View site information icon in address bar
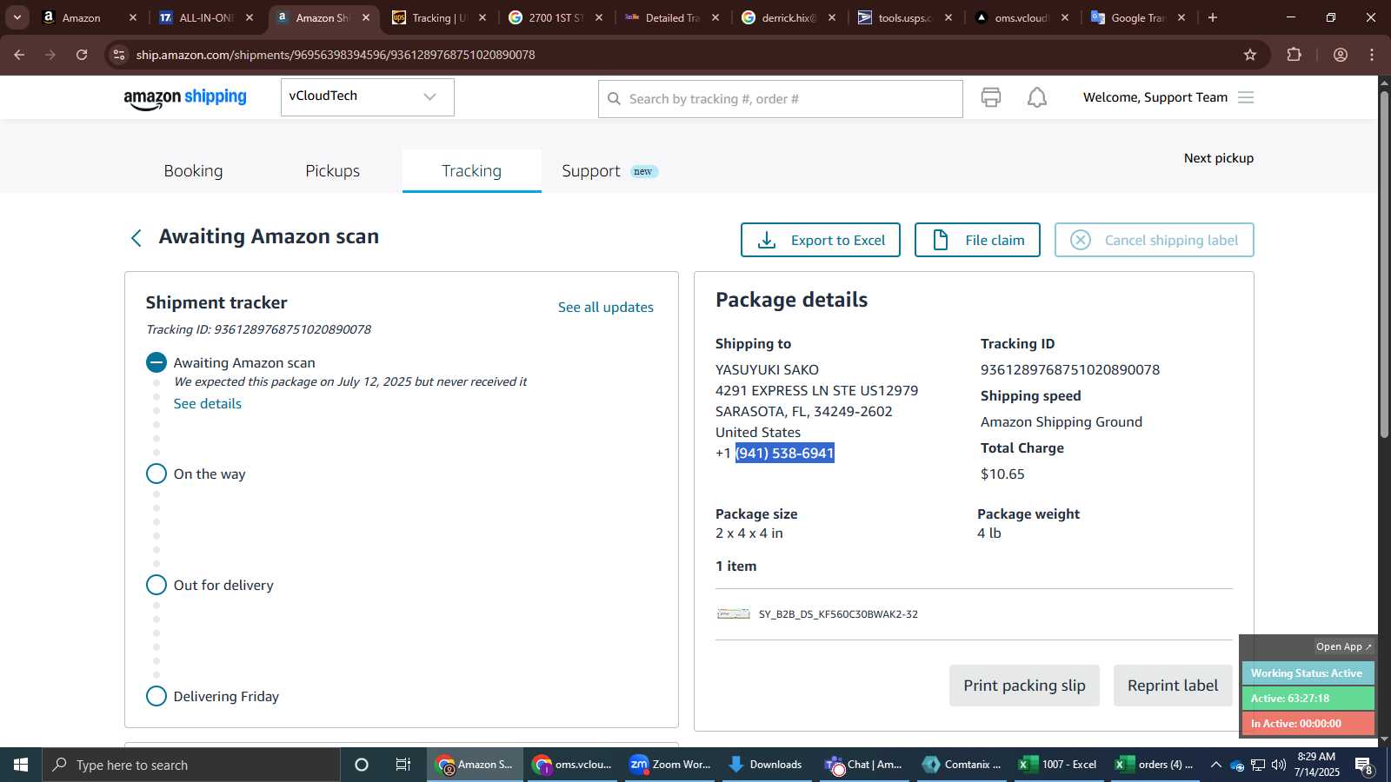Image resolution: width=1391 pixels, height=782 pixels. tap(119, 55)
